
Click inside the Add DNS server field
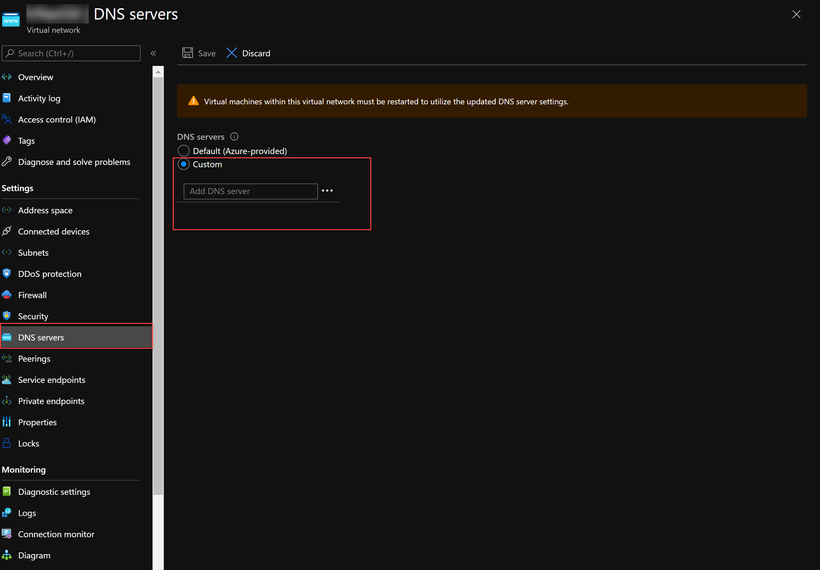coord(250,191)
